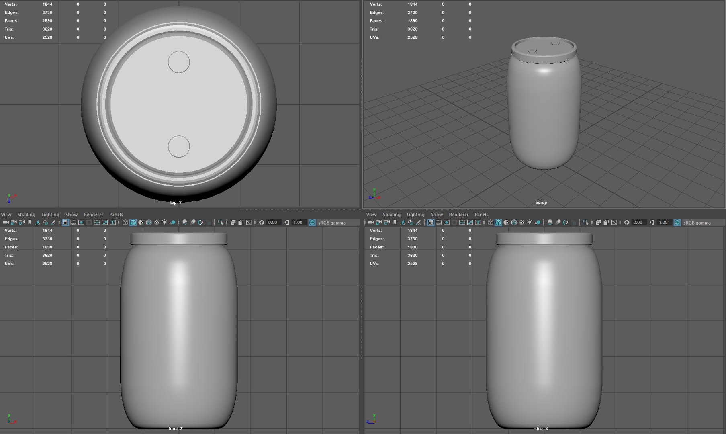Click the 'front -Z' camera label in front viewport
Image resolution: width=726 pixels, height=434 pixels.
175,428
